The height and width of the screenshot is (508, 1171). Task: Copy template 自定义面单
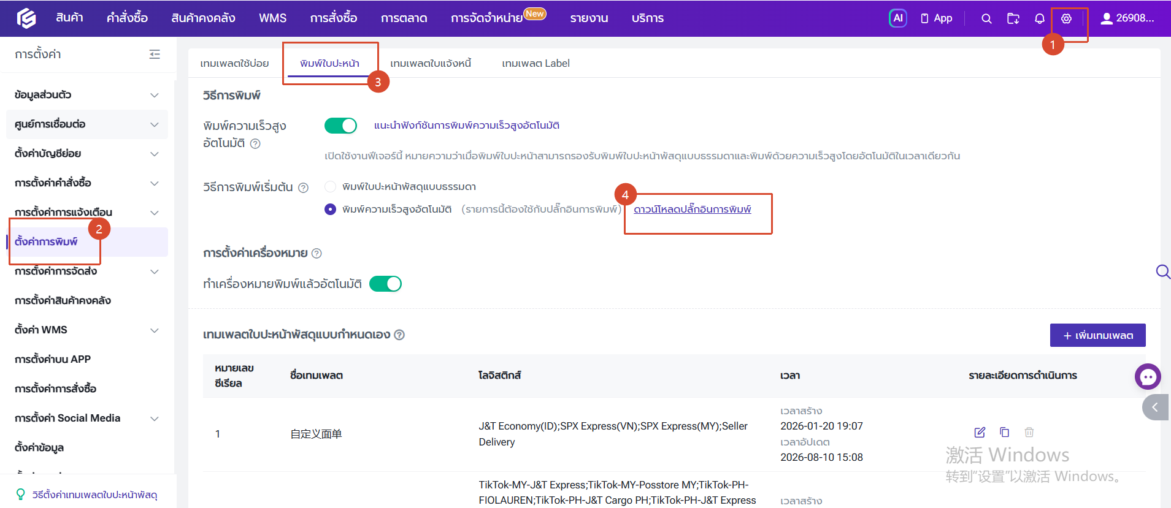(1004, 433)
